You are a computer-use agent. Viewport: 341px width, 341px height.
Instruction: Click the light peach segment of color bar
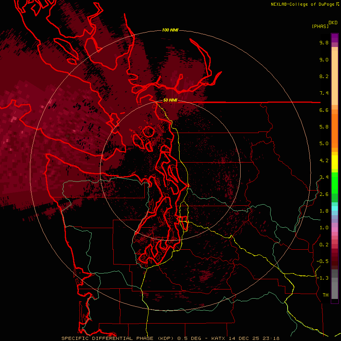click(x=335, y=78)
